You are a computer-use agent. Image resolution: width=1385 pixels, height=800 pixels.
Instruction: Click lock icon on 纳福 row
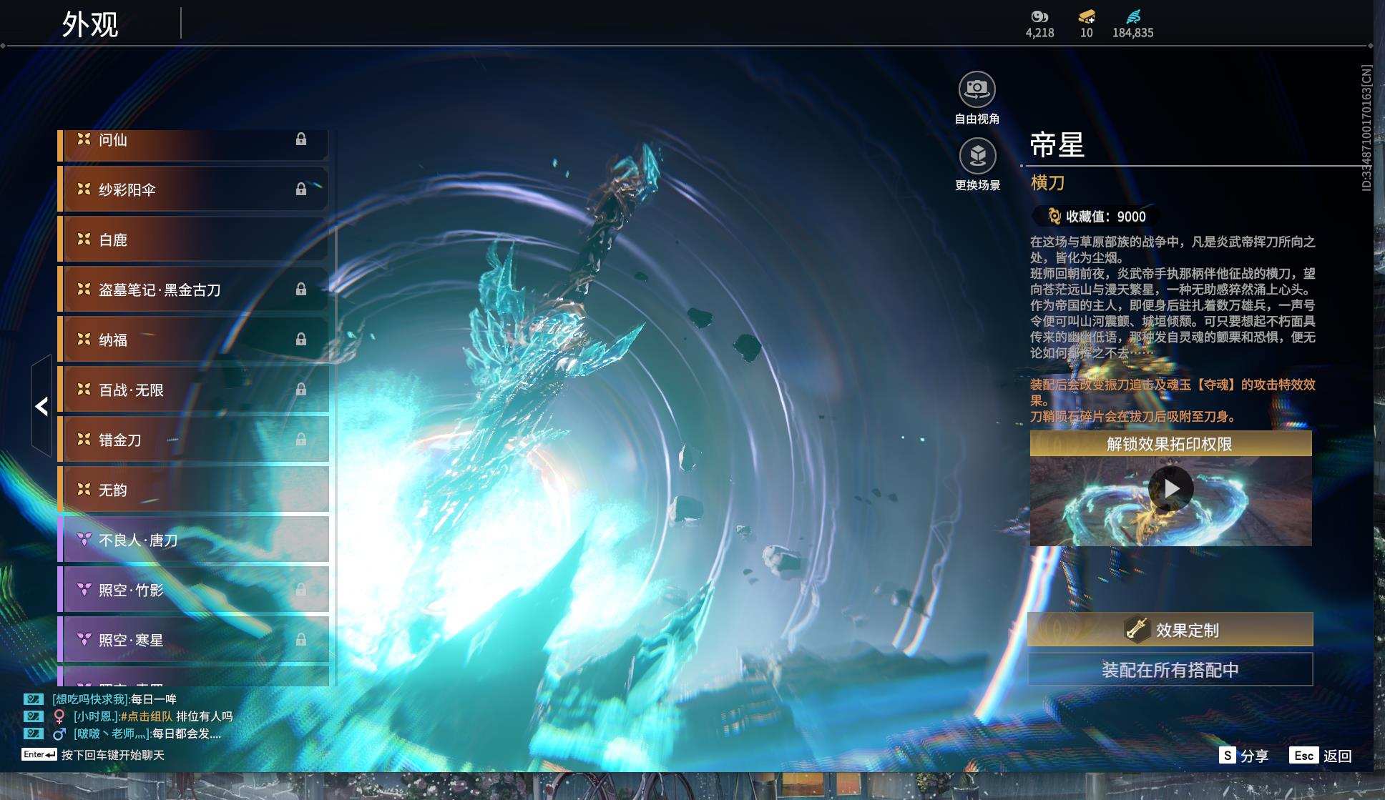coord(301,339)
